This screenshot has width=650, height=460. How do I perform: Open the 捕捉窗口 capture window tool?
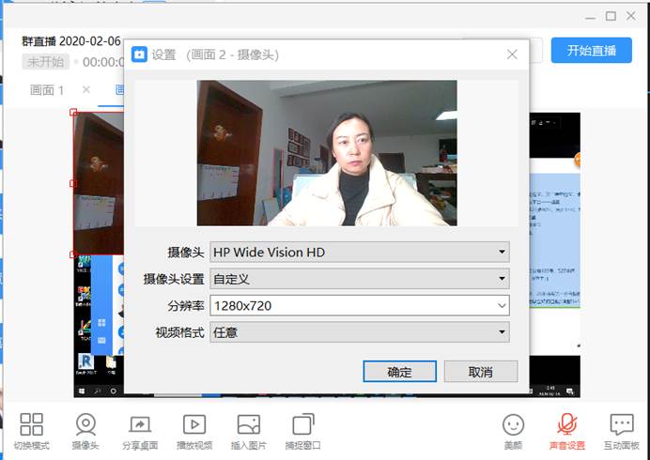(302, 424)
